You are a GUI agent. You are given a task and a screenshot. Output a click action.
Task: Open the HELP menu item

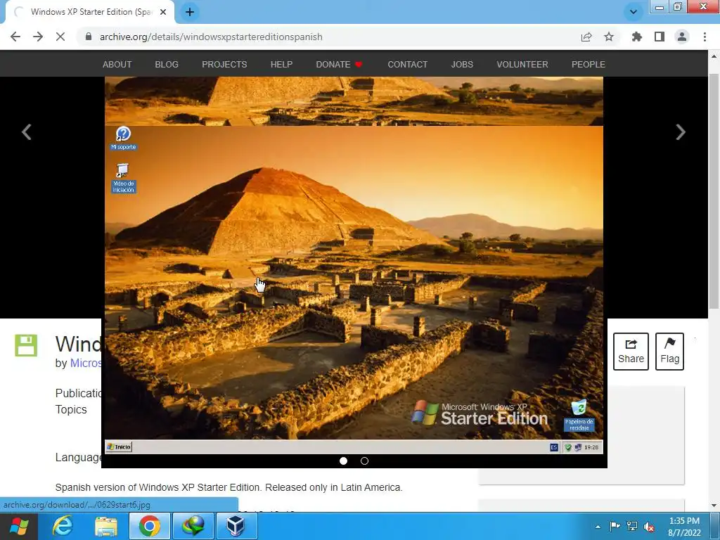(281, 64)
